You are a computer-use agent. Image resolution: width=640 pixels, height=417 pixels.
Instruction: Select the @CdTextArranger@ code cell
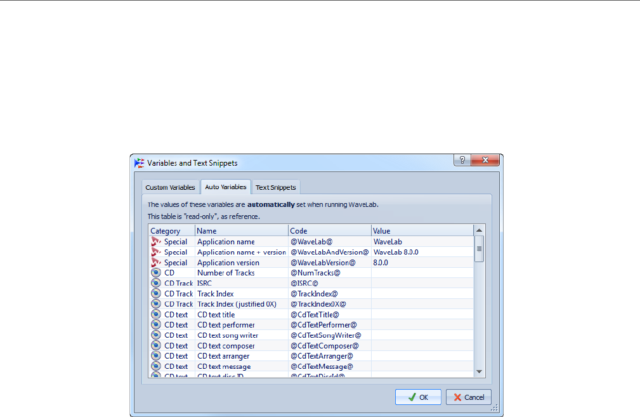pos(330,355)
